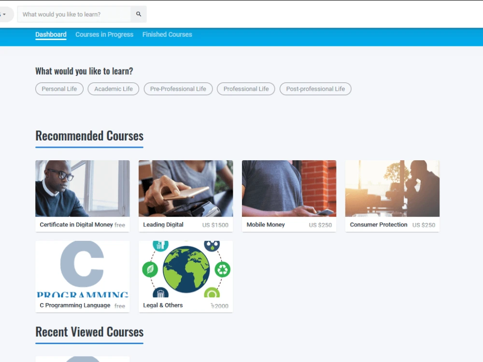Open the Legal & Others course thumbnail
This screenshot has width=483, height=362.
pyautogui.click(x=186, y=269)
